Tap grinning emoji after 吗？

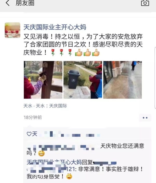(x=41, y=153)
